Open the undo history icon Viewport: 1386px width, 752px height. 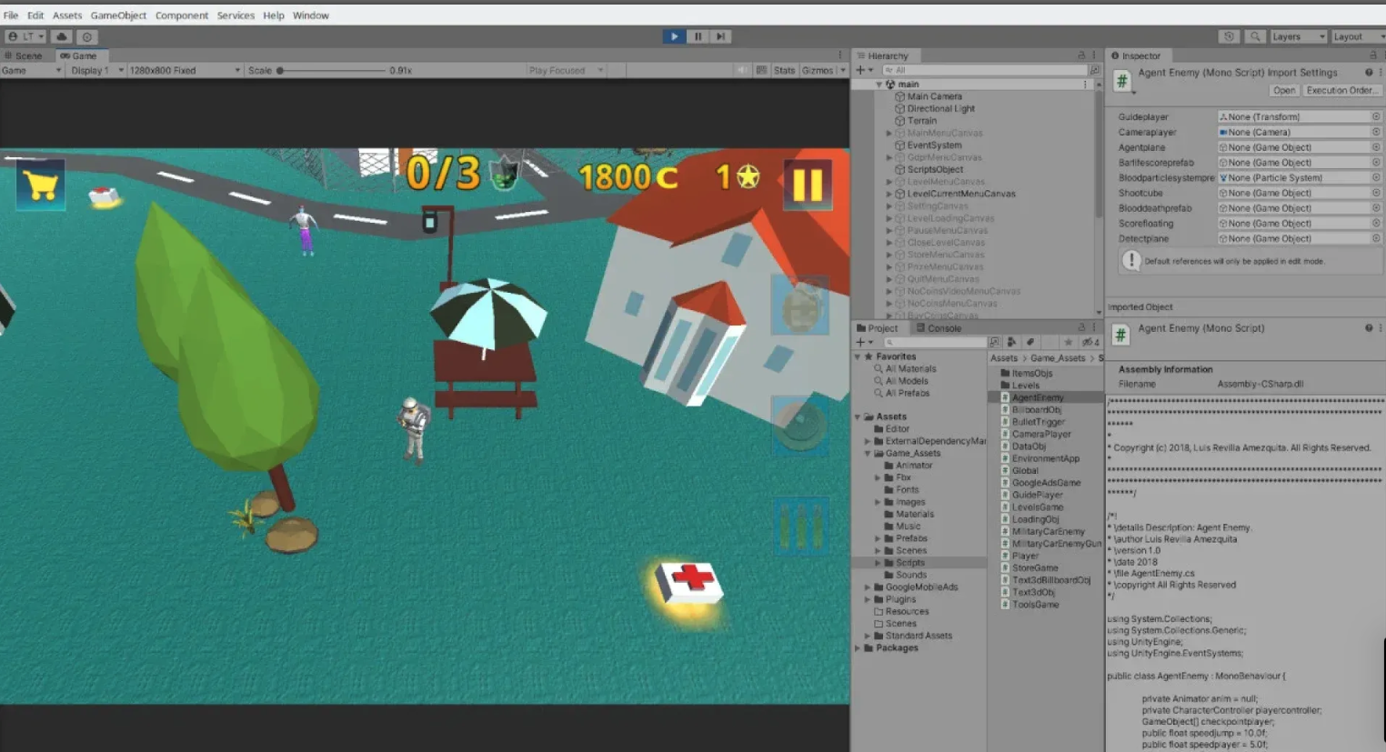coord(1229,36)
